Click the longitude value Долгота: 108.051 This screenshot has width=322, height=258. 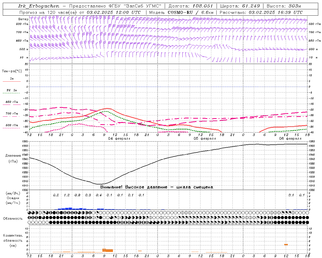[x=191, y=6]
